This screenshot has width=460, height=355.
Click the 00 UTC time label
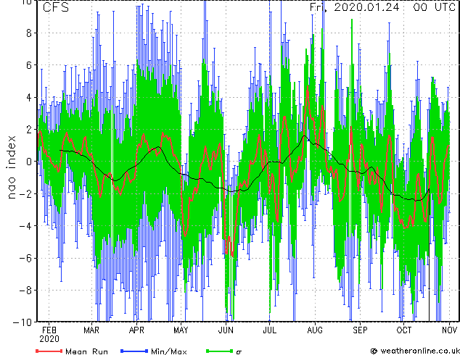[x=434, y=7]
